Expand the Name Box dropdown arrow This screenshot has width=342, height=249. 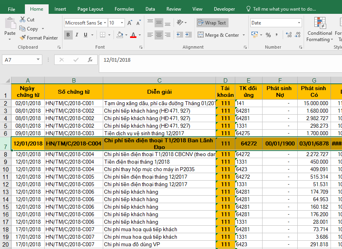click(x=38, y=60)
